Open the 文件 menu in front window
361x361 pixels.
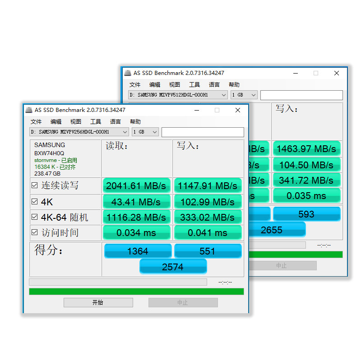(36, 121)
